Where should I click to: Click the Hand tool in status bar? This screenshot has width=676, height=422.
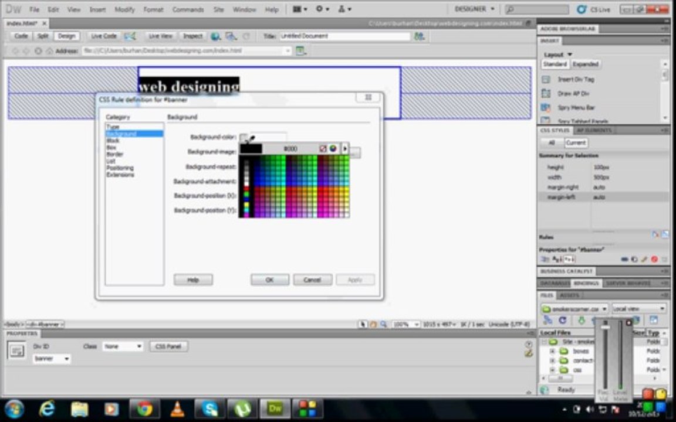coord(373,324)
